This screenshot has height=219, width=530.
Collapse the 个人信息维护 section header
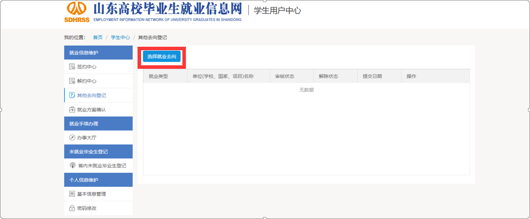pos(98,180)
